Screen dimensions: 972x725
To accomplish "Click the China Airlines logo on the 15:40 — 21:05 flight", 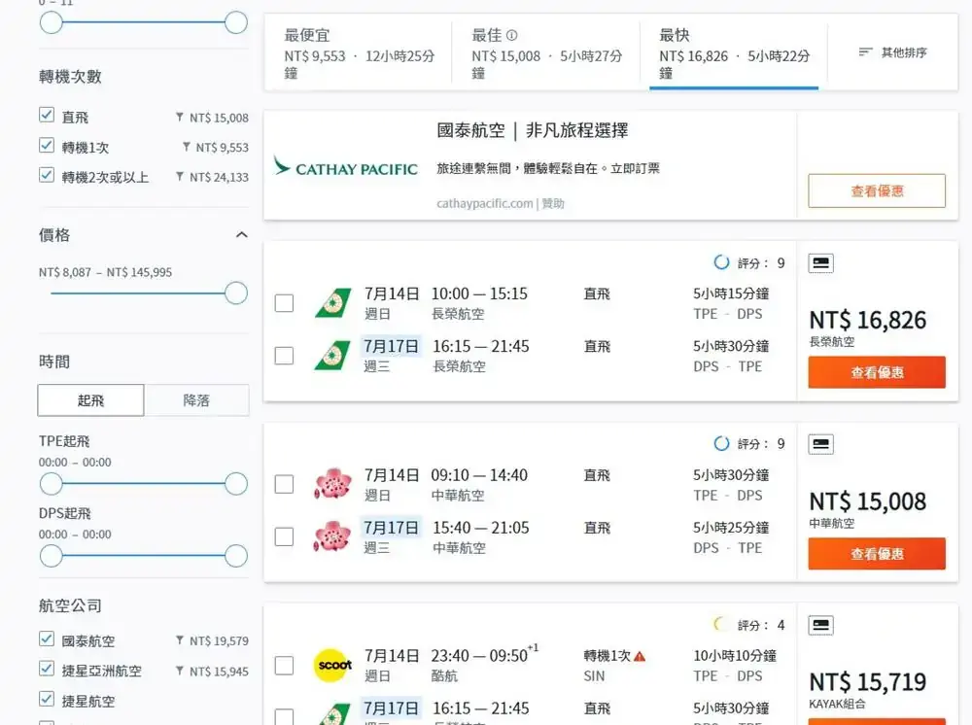I will pyautogui.click(x=332, y=536).
